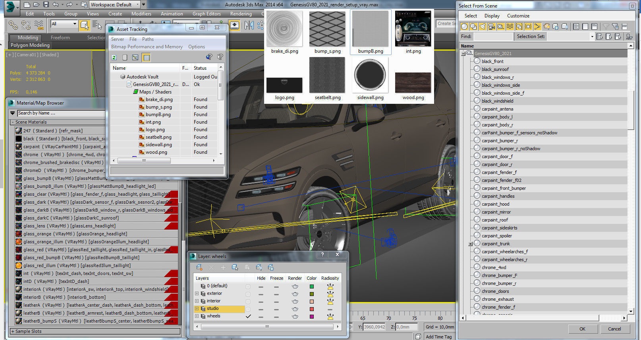Click the [Camera01] viewport label
This screenshot has width=641, height=340.
click(x=26, y=55)
